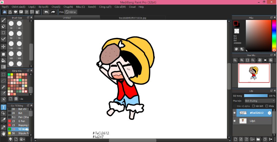Image resolution: width=277 pixels, height=142 pixels.
Task: Click the Redo arrow in the toolbar
Action: pos(53,12)
